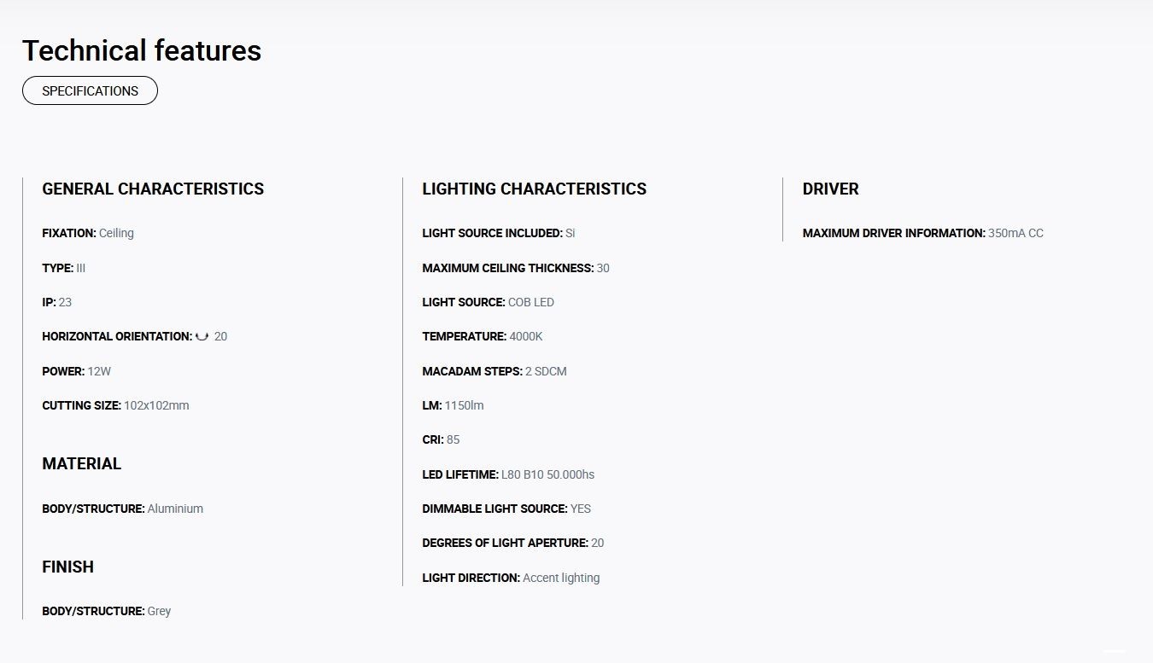This screenshot has height=663, width=1153.
Task: Click the CUTTING SIZE 102x102mm value
Action: click(156, 405)
